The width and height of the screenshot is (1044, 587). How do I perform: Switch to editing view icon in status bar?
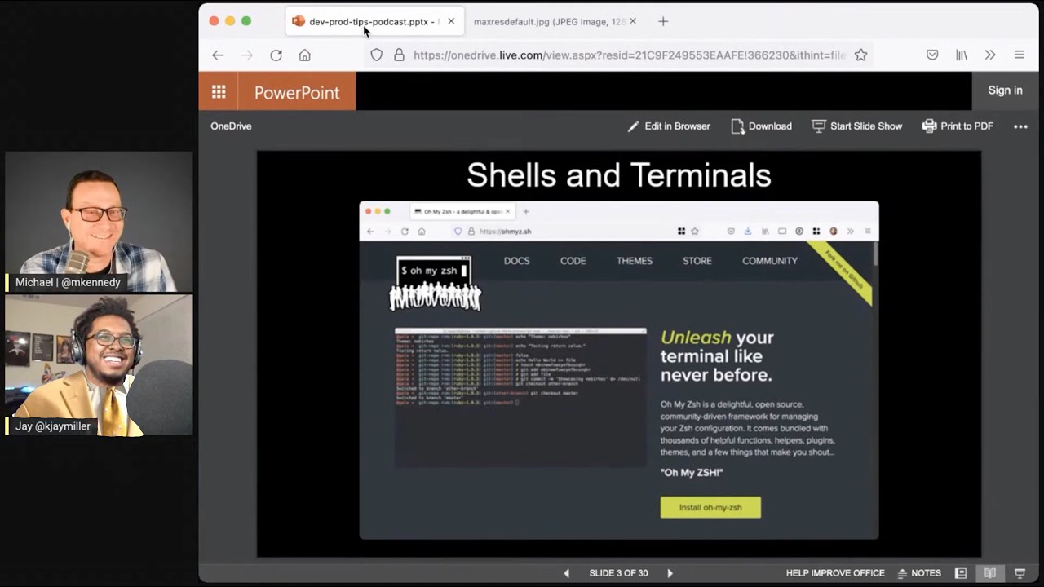(x=961, y=573)
